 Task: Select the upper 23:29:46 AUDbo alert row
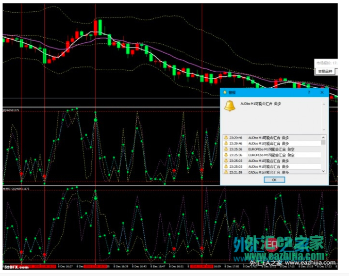point(272,138)
